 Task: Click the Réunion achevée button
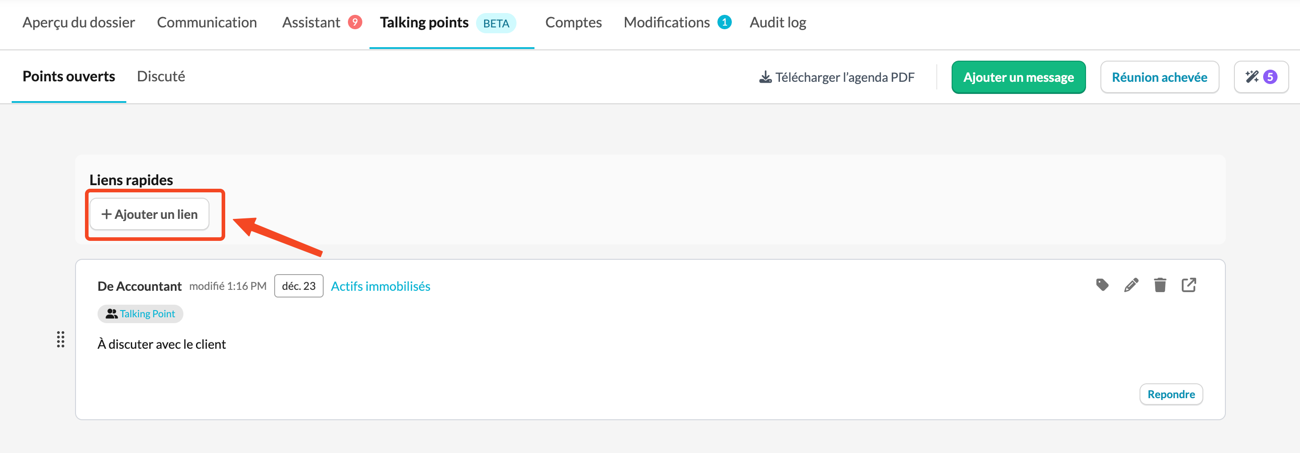tap(1159, 77)
